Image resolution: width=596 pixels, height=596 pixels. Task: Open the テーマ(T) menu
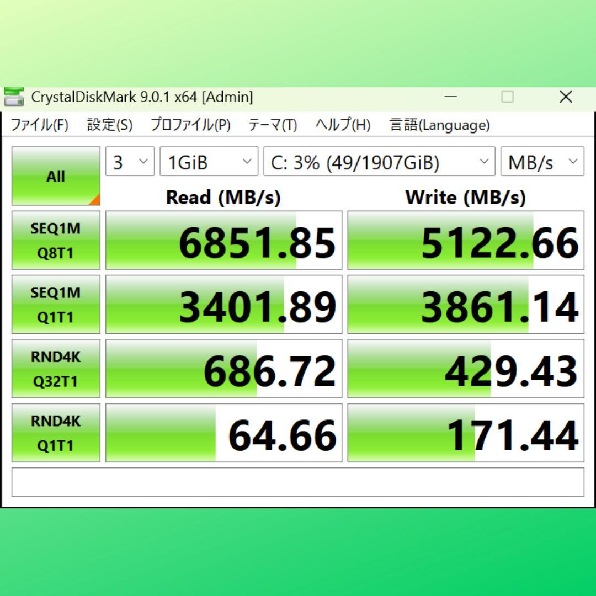272,125
